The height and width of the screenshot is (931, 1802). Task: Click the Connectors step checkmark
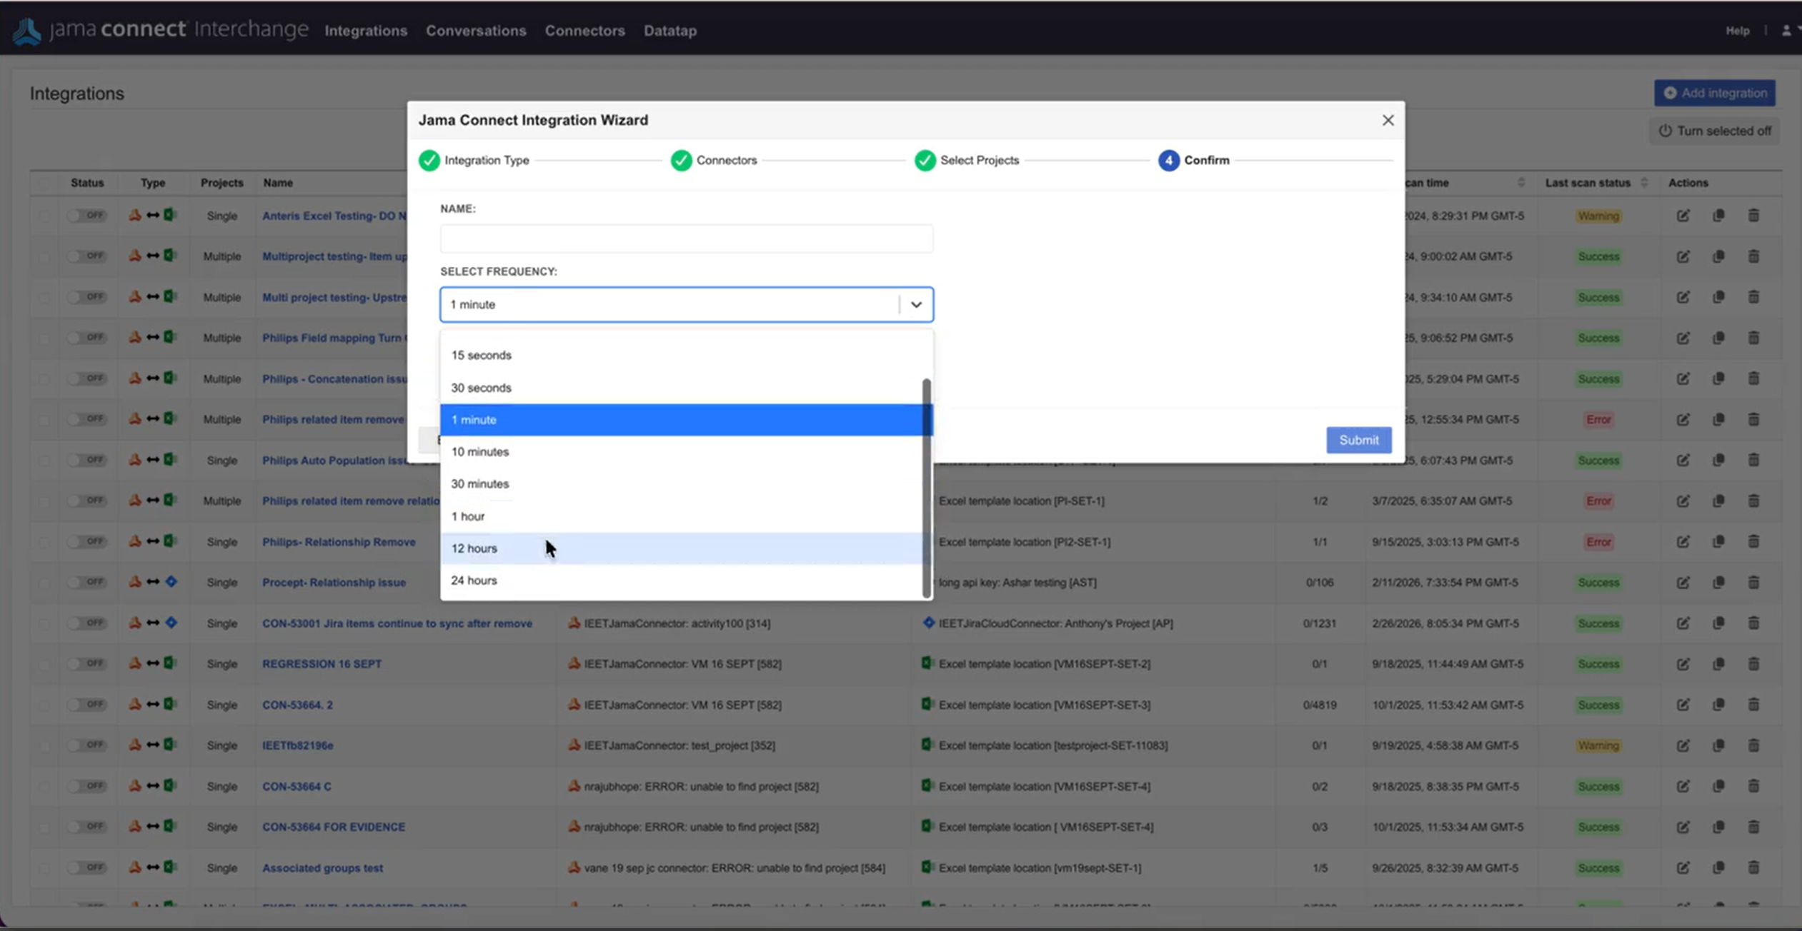[682, 161]
